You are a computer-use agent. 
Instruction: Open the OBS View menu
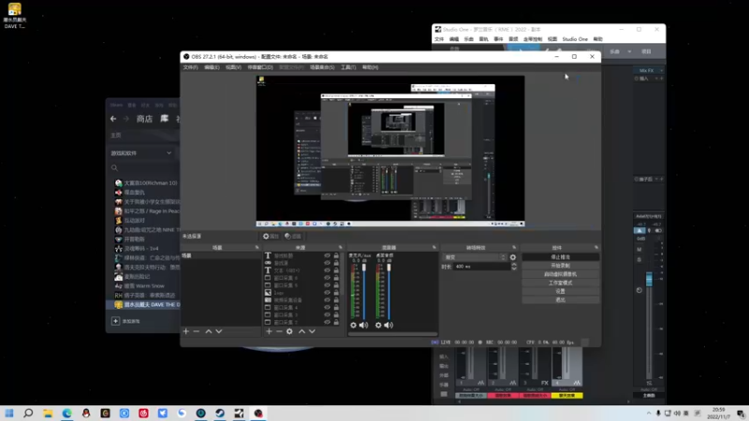pos(233,67)
